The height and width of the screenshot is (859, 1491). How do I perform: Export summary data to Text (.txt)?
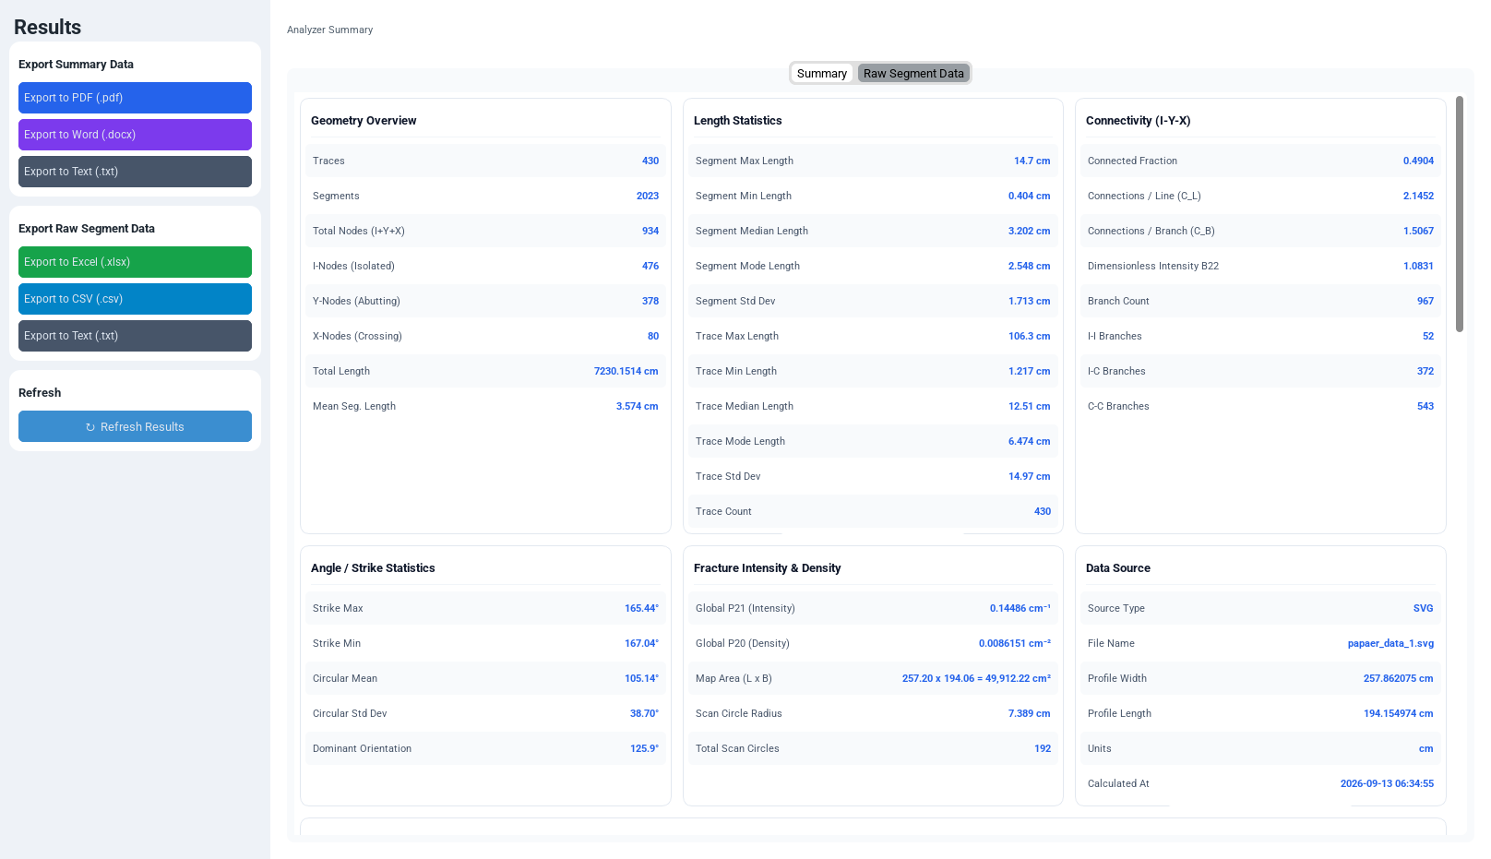[135, 172]
